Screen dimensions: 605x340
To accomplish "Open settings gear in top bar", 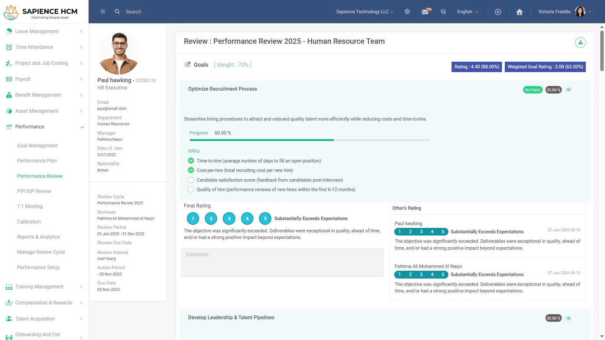I will click(x=407, y=12).
